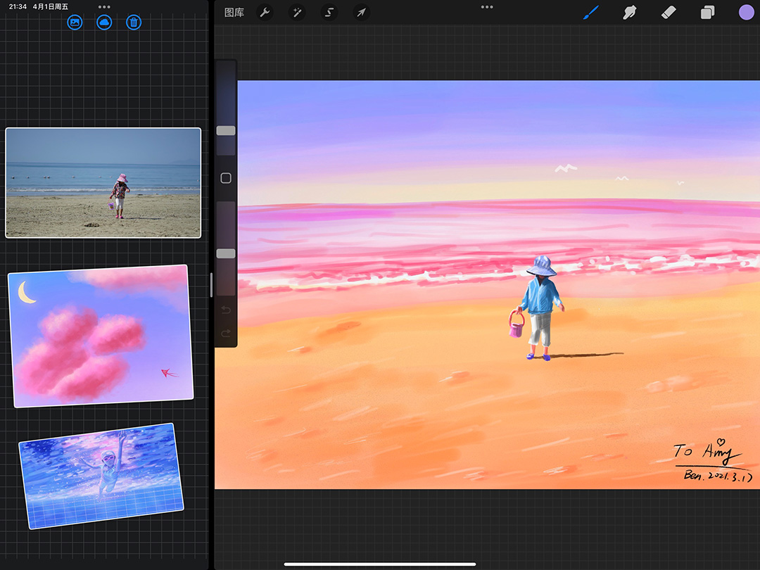Open the Adjustments magic wand menu
The height and width of the screenshot is (570, 760).
(297, 13)
